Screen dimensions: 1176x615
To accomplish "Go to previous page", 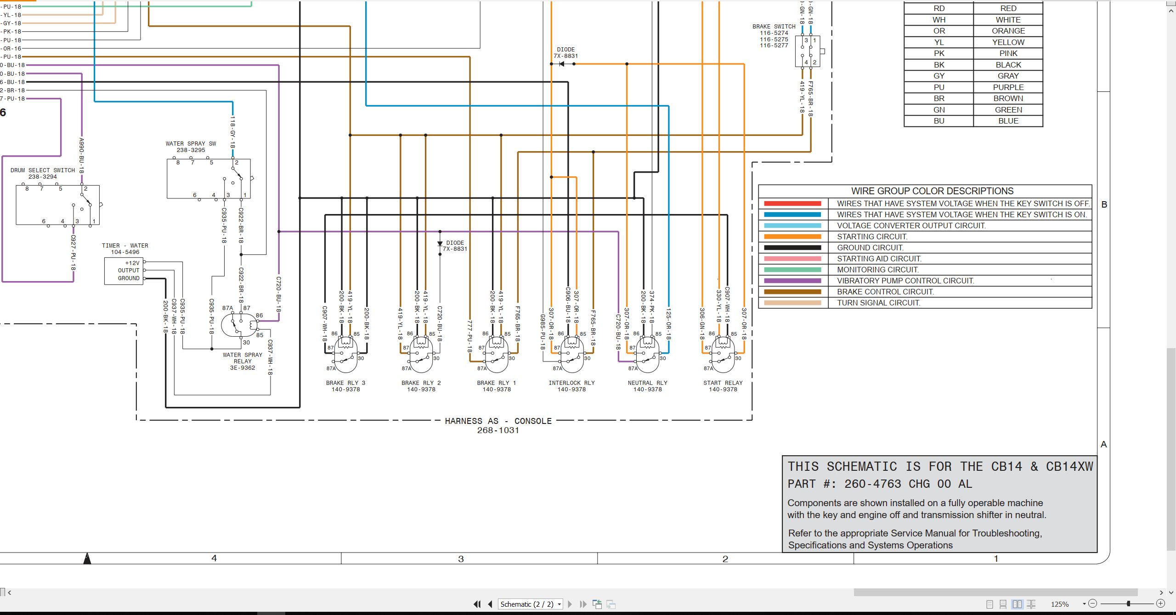I will click(x=490, y=604).
